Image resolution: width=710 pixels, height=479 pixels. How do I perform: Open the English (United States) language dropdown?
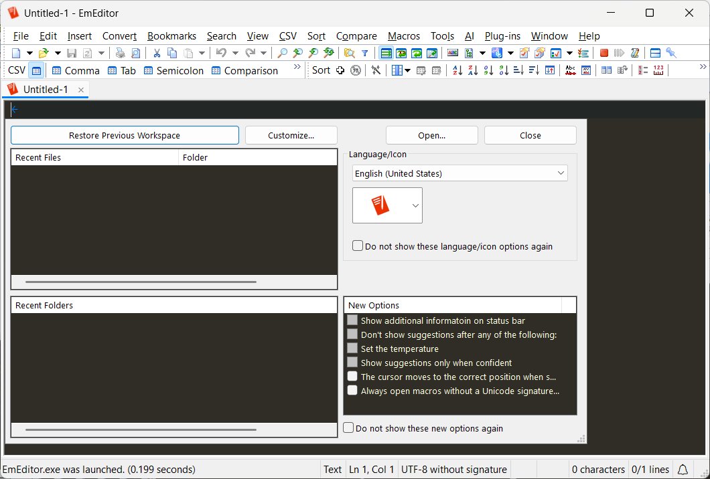(459, 173)
